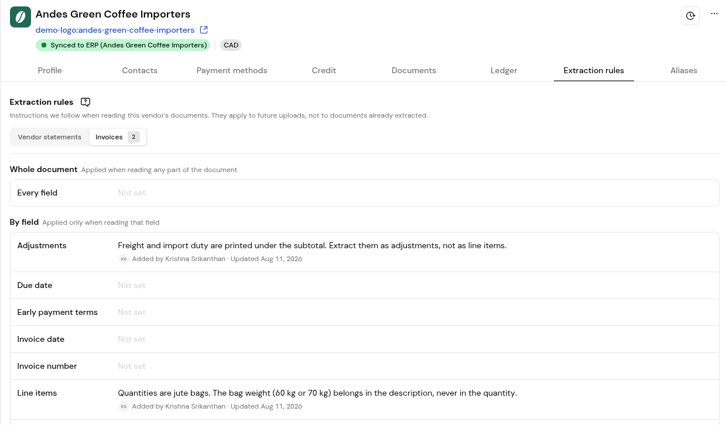Set a rule for Invoice date
The image size is (726, 425).
click(x=364, y=339)
